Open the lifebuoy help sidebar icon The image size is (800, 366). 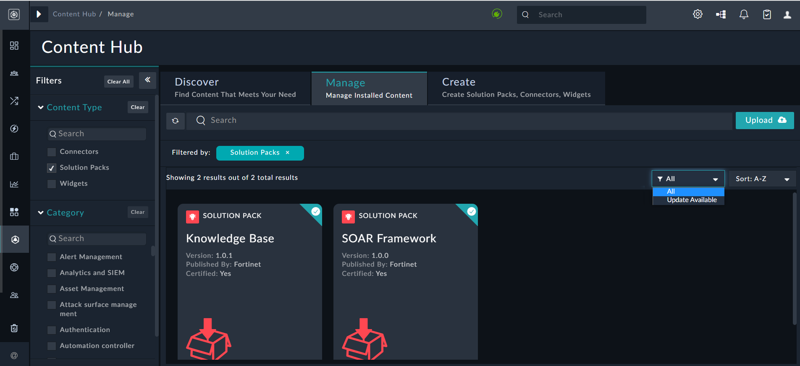point(14,267)
